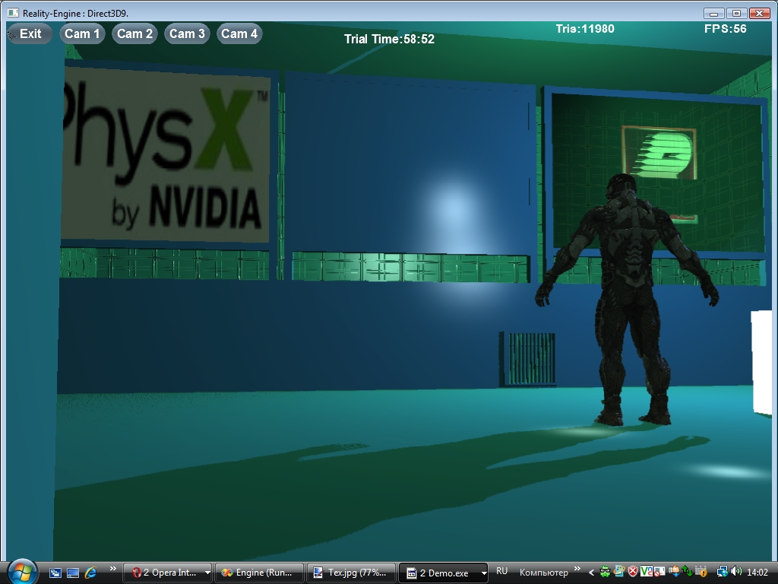Expand the Opera taskbar group dropdown
Screen dimensions: 778x584
point(207,573)
